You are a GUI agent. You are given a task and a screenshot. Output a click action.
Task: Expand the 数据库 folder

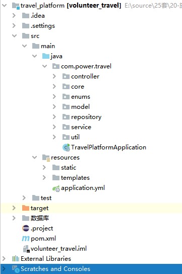click(x=14, y=218)
